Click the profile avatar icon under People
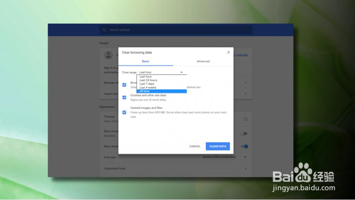 (108, 55)
